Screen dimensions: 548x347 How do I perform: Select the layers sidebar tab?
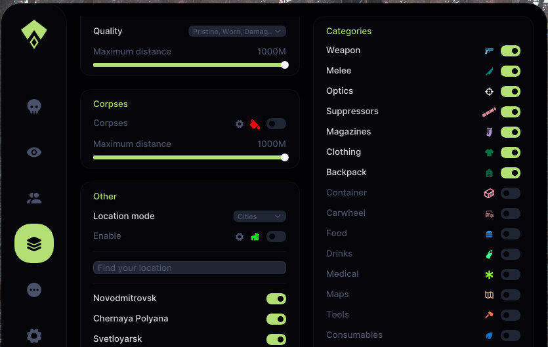click(x=34, y=243)
